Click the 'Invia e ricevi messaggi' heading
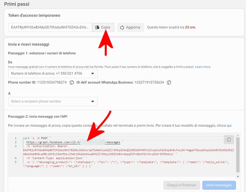This screenshot has width=246, height=192. (x=29, y=44)
